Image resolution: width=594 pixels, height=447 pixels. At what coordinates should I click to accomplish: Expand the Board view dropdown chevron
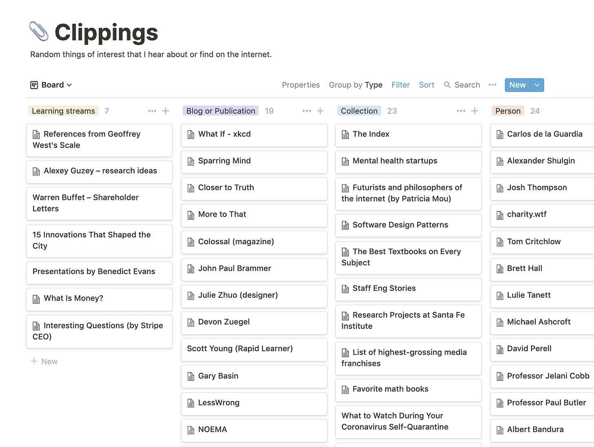pos(69,85)
